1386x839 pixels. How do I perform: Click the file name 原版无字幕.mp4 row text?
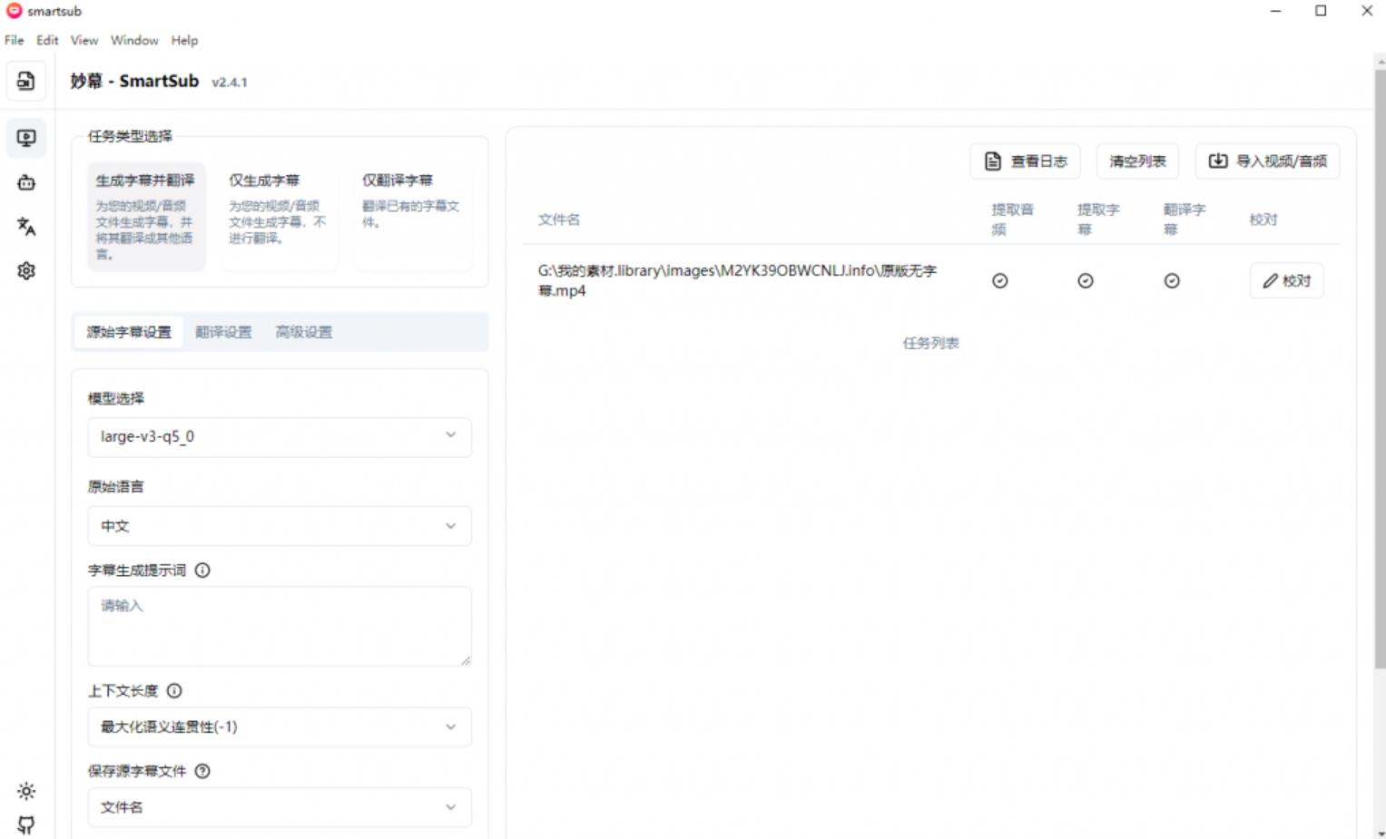pos(737,280)
